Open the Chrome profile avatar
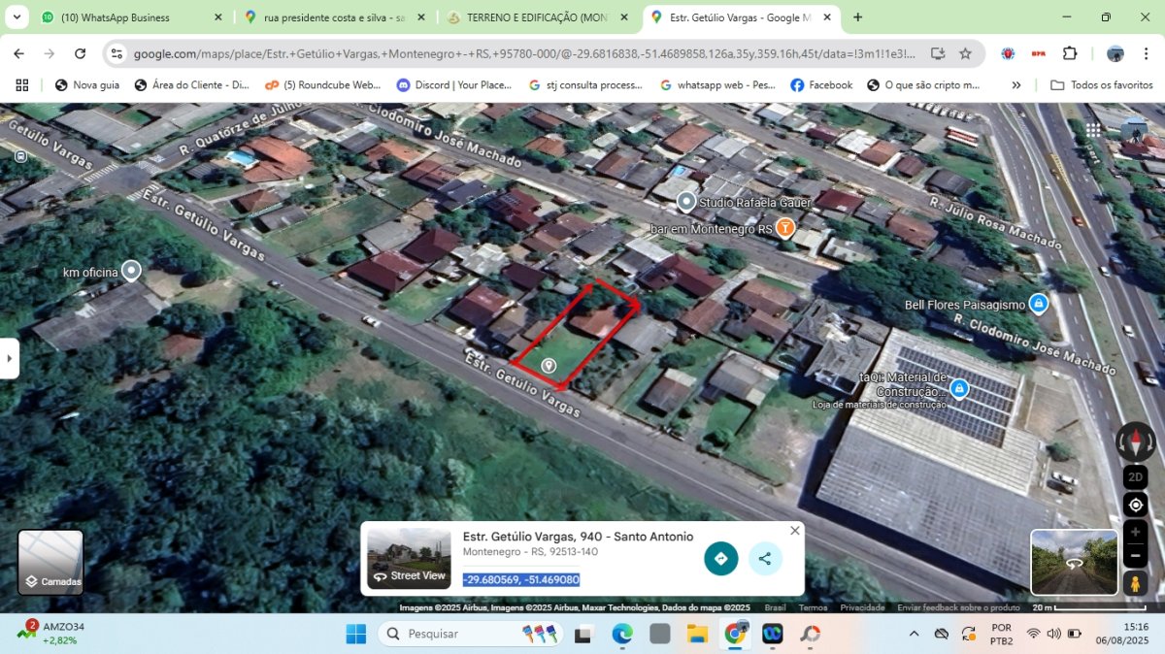 (1115, 54)
